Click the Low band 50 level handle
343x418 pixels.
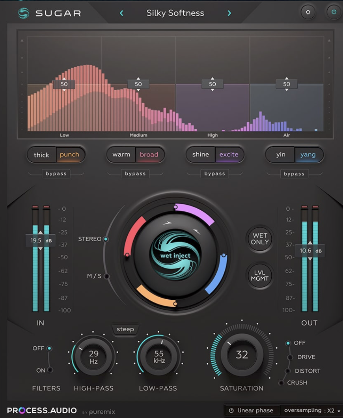(64, 84)
